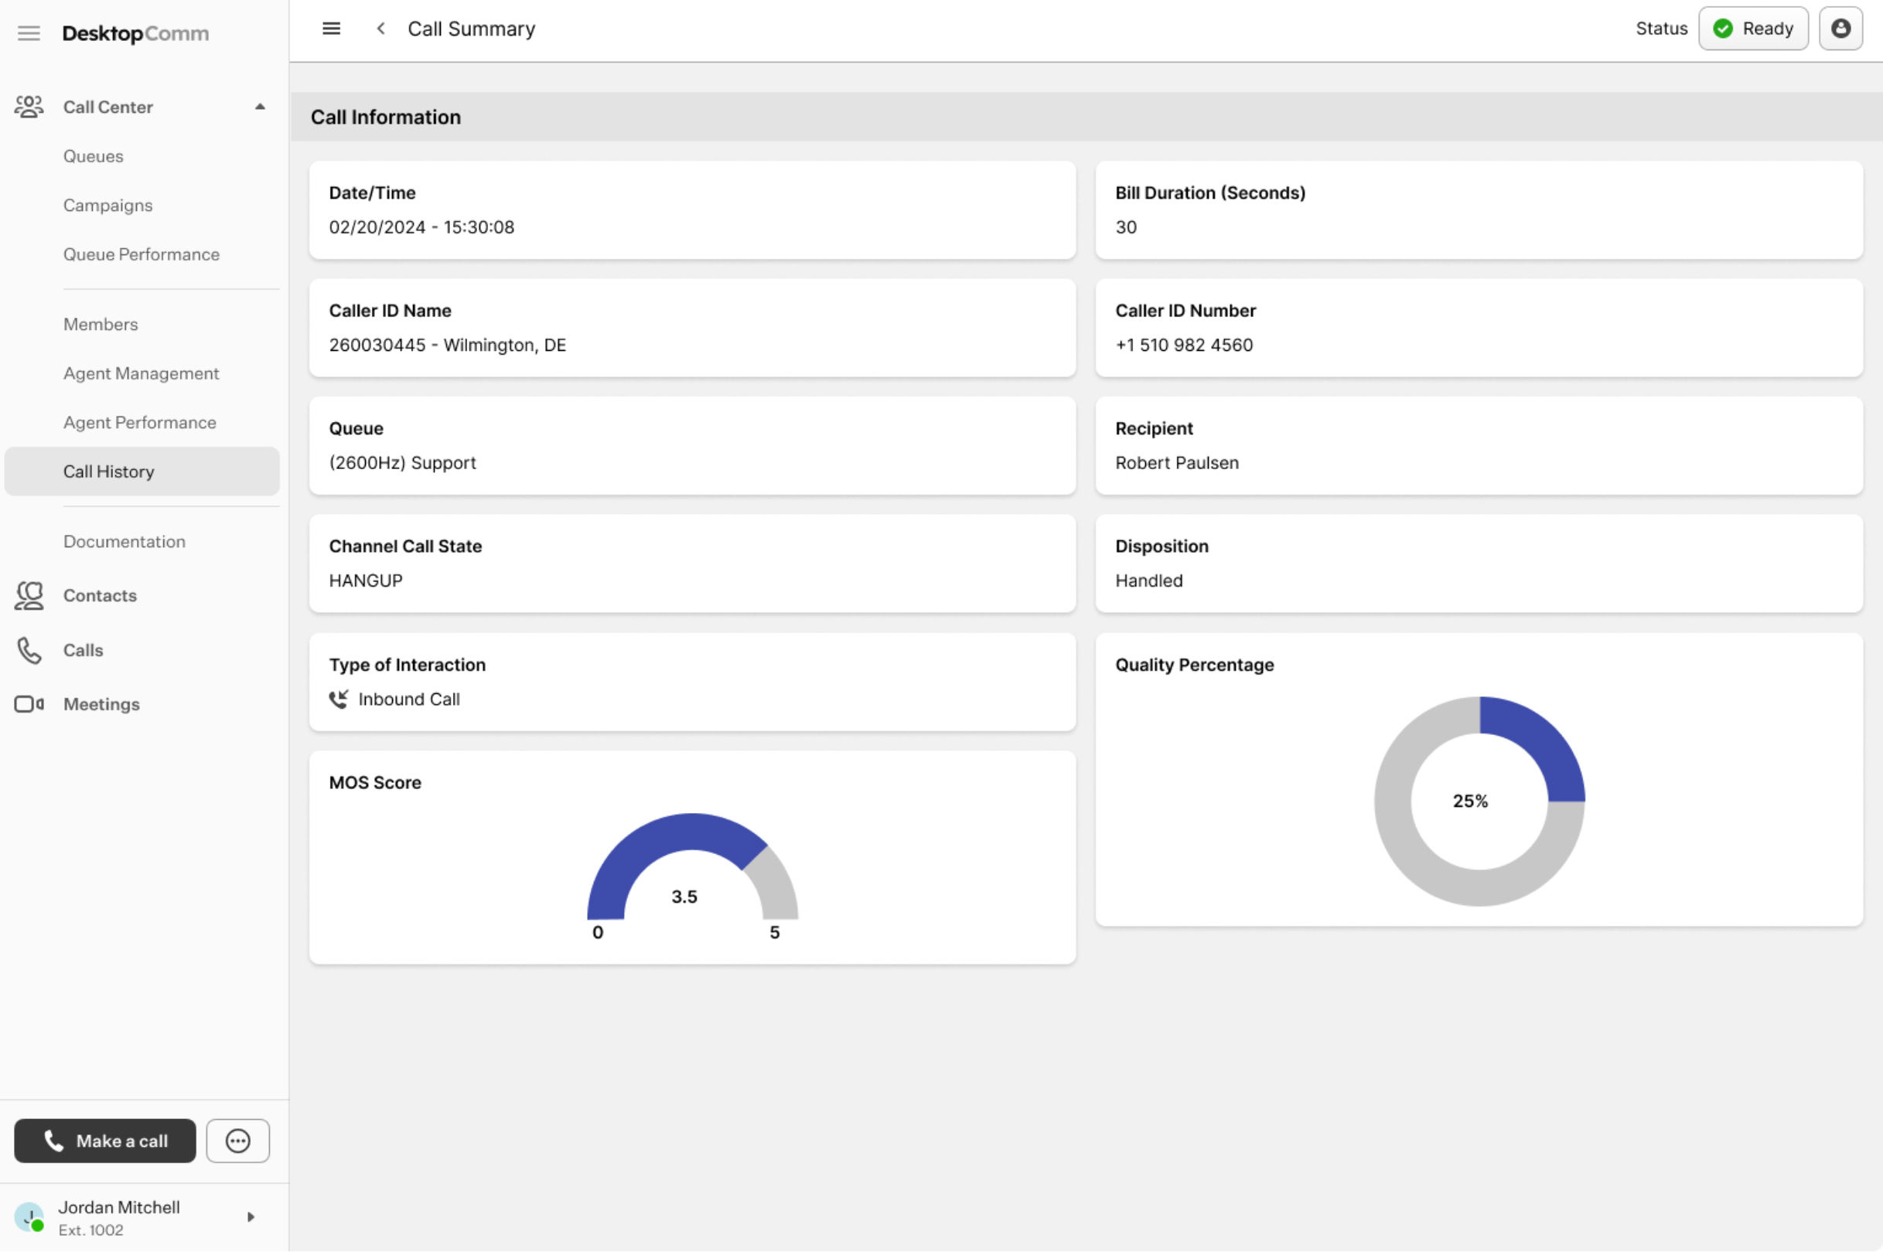1883x1252 pixels.
Task: Open the chat message bubble button
Action: 237,1140
